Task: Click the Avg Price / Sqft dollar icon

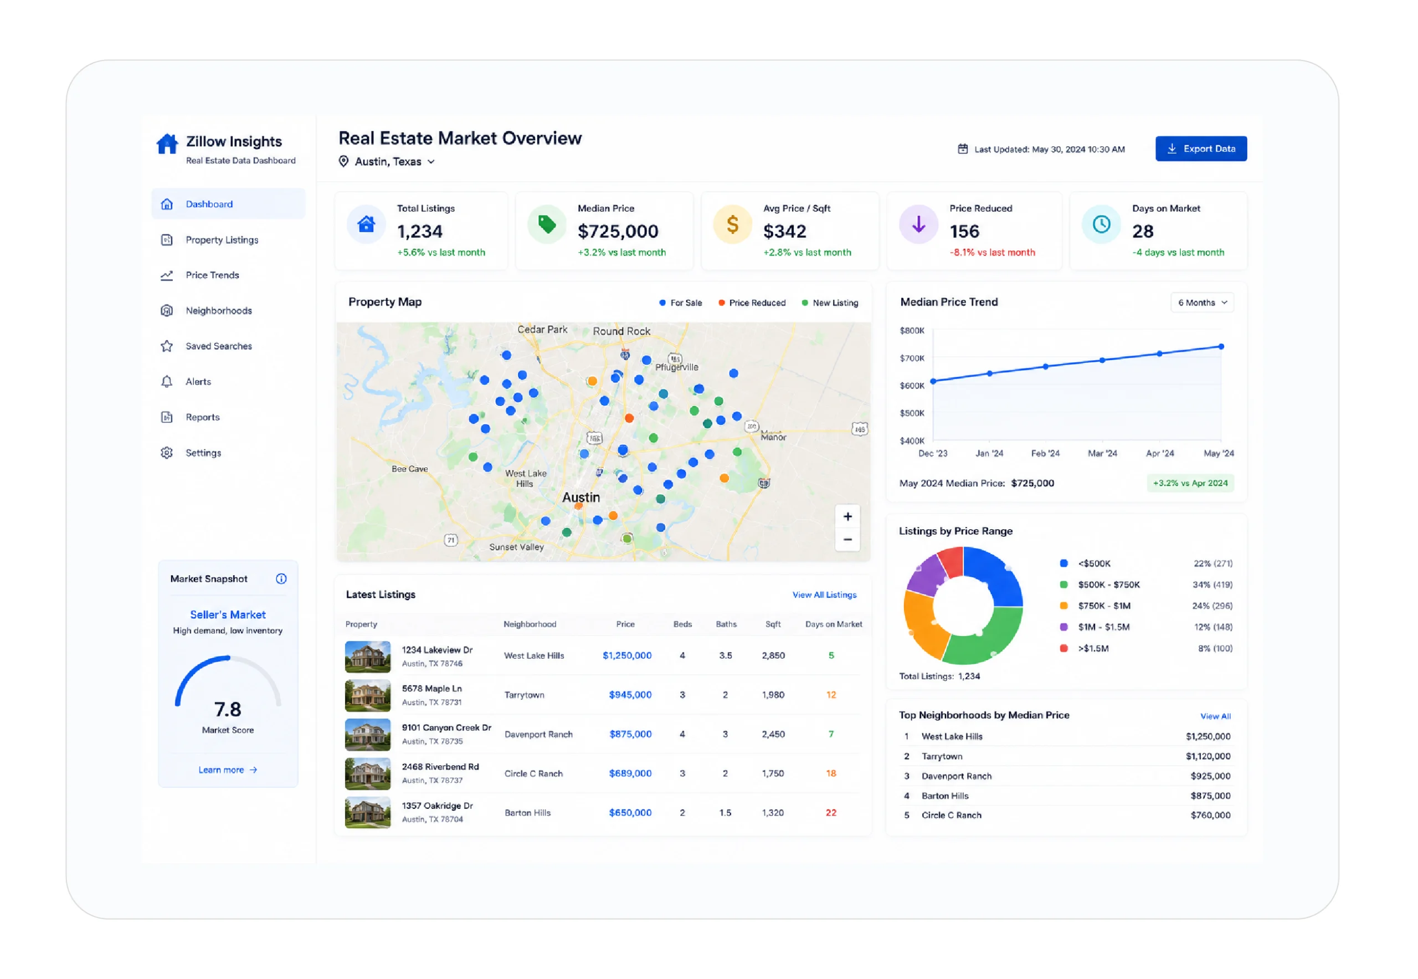Action: click(733, 225)
